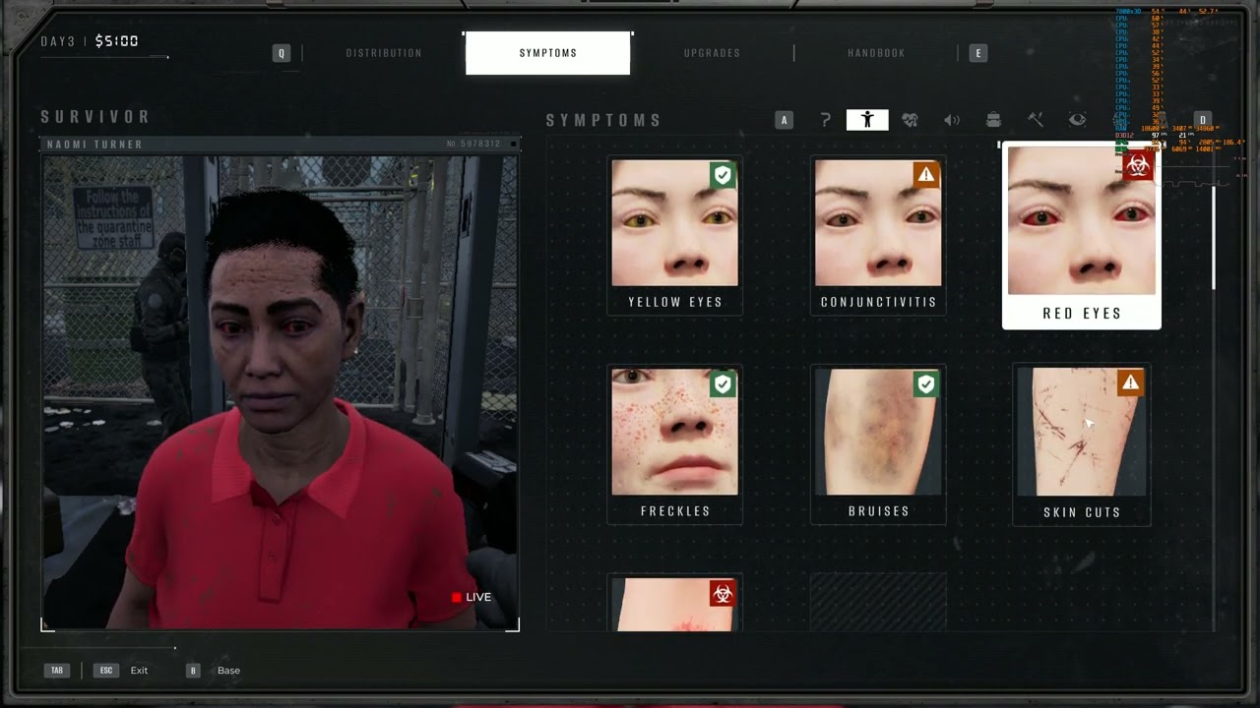This screenshot has height=708, width=1260.
Task: Click the Naomi Turner name label
Action: [x=94, y=145]
